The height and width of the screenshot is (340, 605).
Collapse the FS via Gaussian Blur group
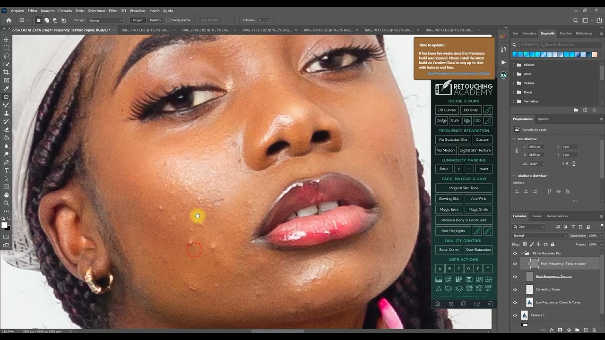521,253
